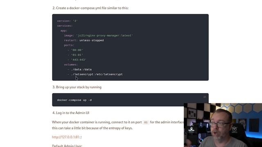Screen dimensions: 262x147
Task: Click the 'docker-compose up -d' command text
Action: coord(74,100)
